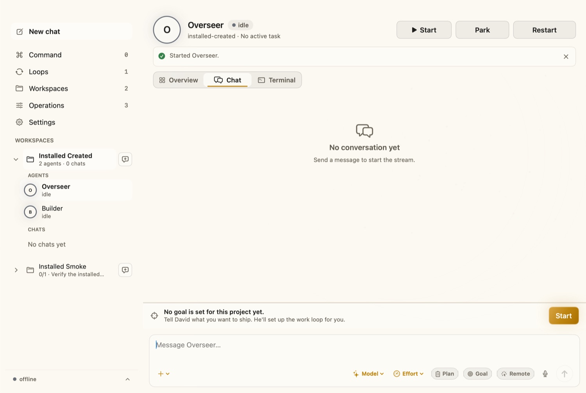This screenshot has height=393, width=586.
Task: Click the large Overseer avatar in header
Action: pyautogui.click(x=167, y=30)
